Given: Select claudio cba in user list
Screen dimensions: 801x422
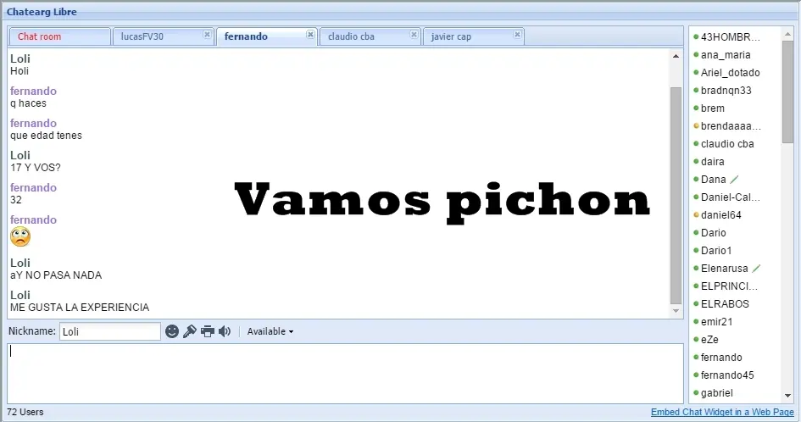Looking at the screenshot, I should click(727, 143).
